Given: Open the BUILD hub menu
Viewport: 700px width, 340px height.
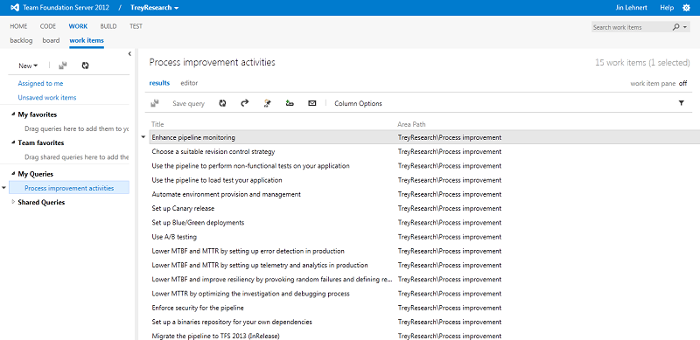Looking at the screenshot, I should (x=108, y=26).
